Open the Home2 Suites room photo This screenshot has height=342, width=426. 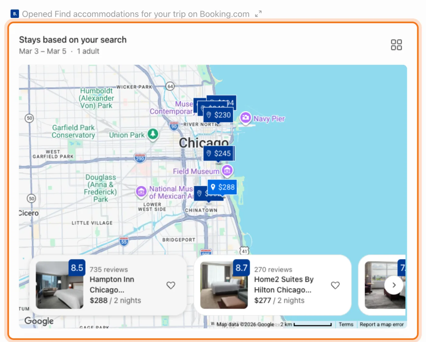click(224, 285)
